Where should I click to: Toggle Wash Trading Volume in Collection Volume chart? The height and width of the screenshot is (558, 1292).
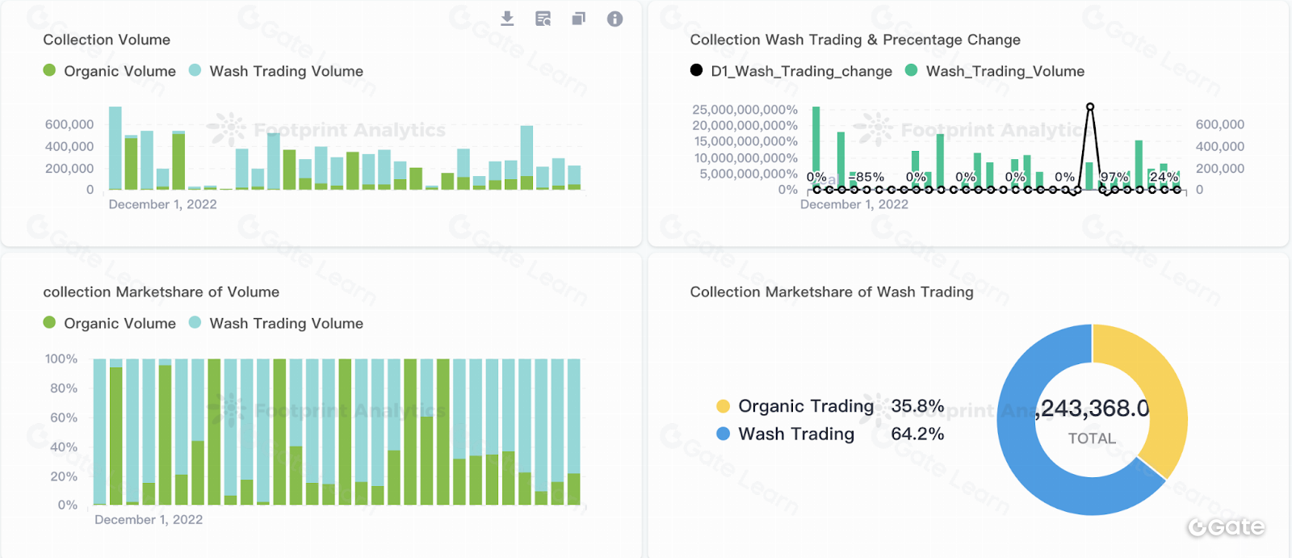pos(195,70)
